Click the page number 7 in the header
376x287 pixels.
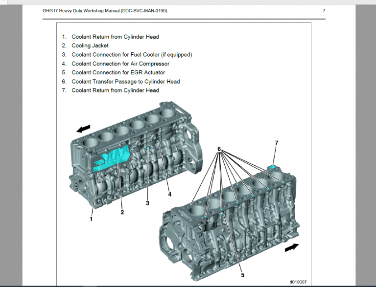coord(324,11)
